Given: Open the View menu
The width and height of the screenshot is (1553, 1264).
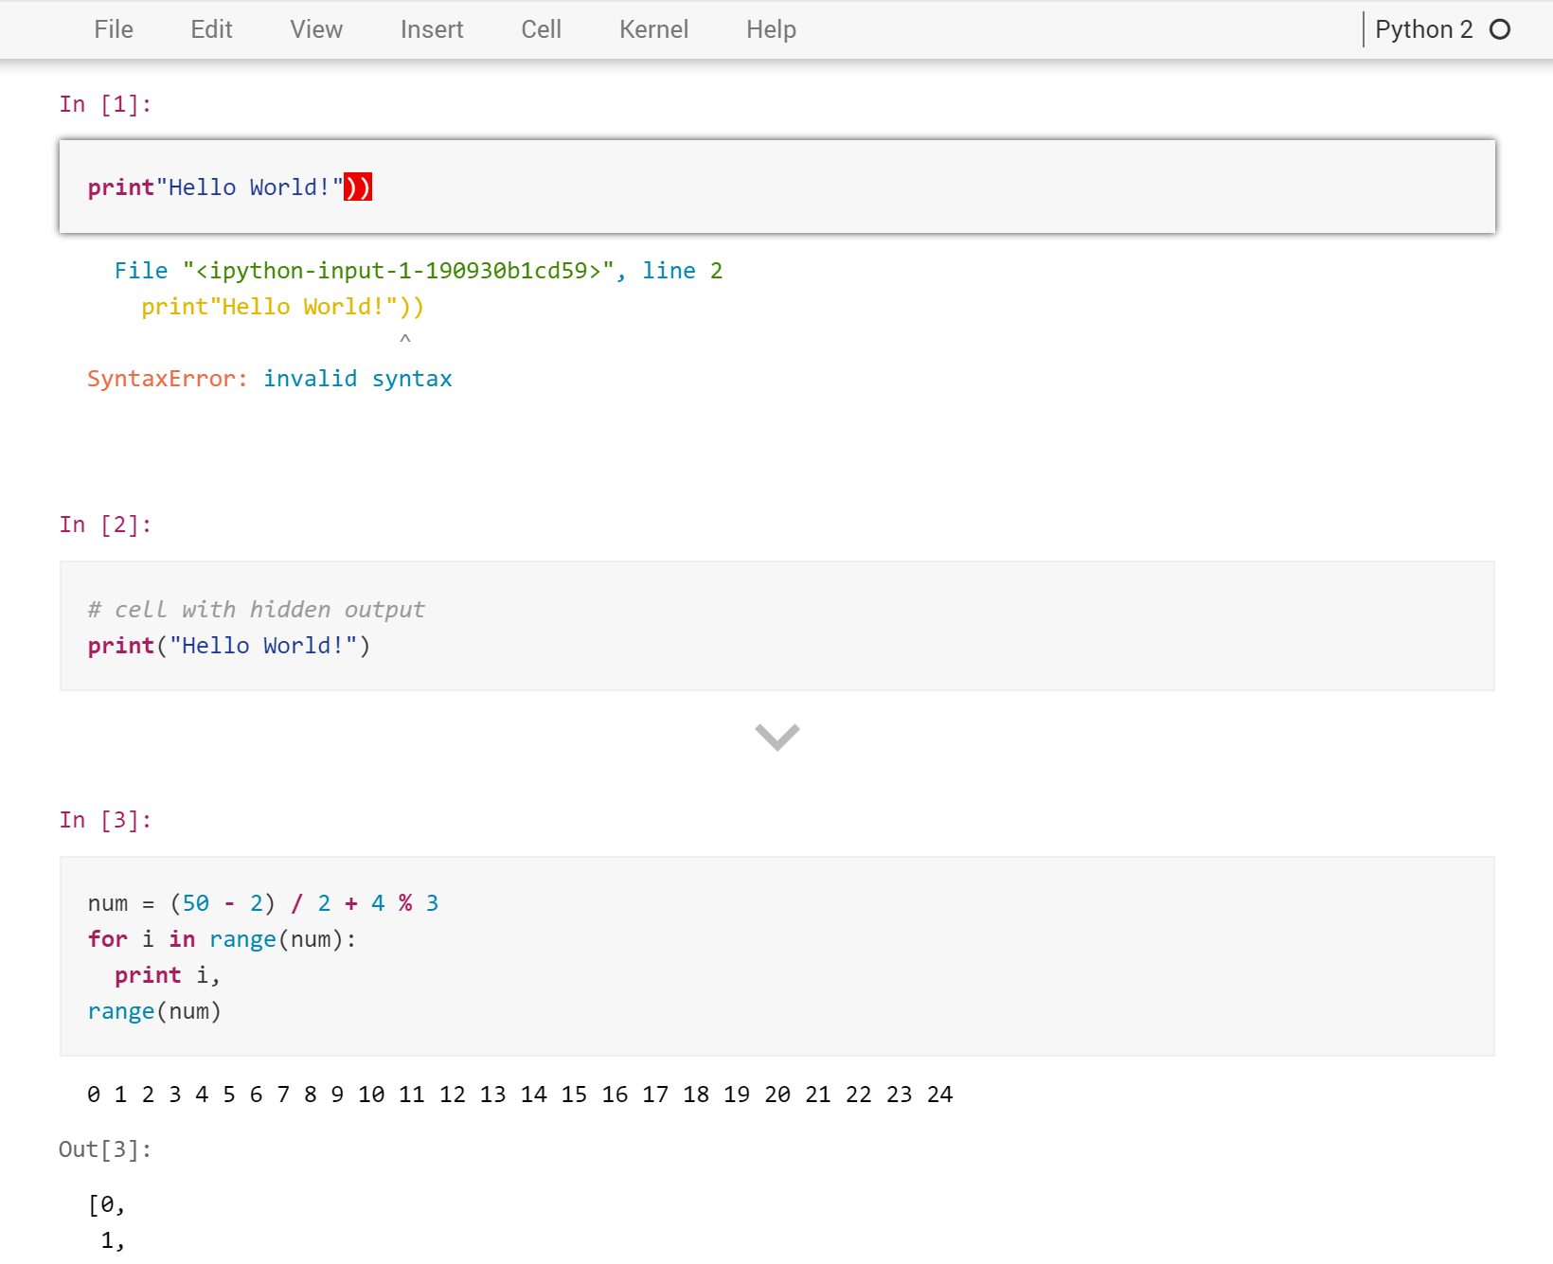Looking at the screenshot, I should coord(316,29).
